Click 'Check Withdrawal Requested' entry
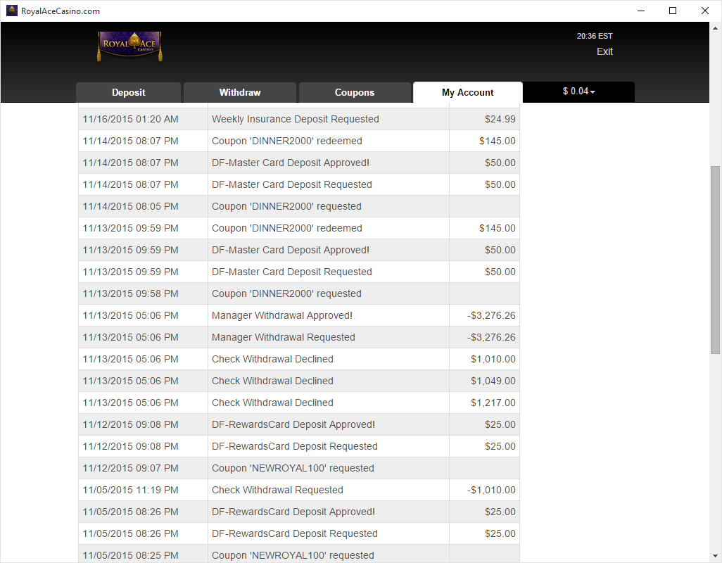The width and height of the screenshot is (722, 563). point(277,490)
